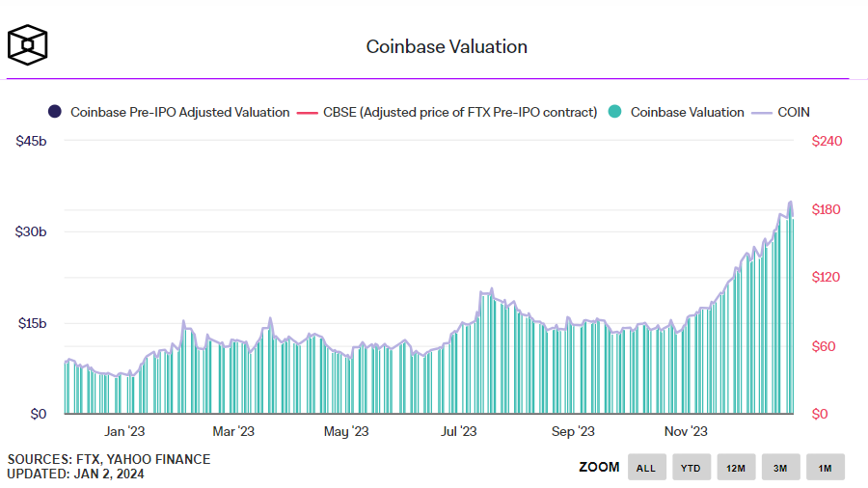Toggle Coinbase Pre-IPO Adjusted Valuation legend
Image resolution: width=868 pixels, height=488 pixels.
click(169, 112)
